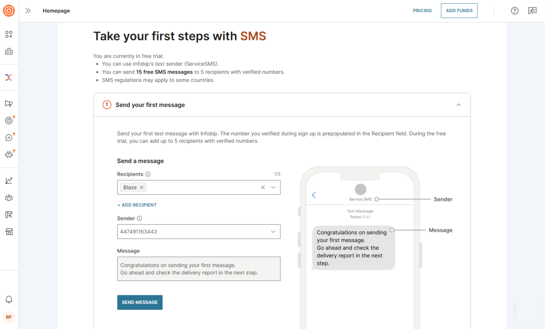The width and height of the screenshot is (545, 329).
Task: Open the analytics line chart sidebar icon
Action: (9, 180)
